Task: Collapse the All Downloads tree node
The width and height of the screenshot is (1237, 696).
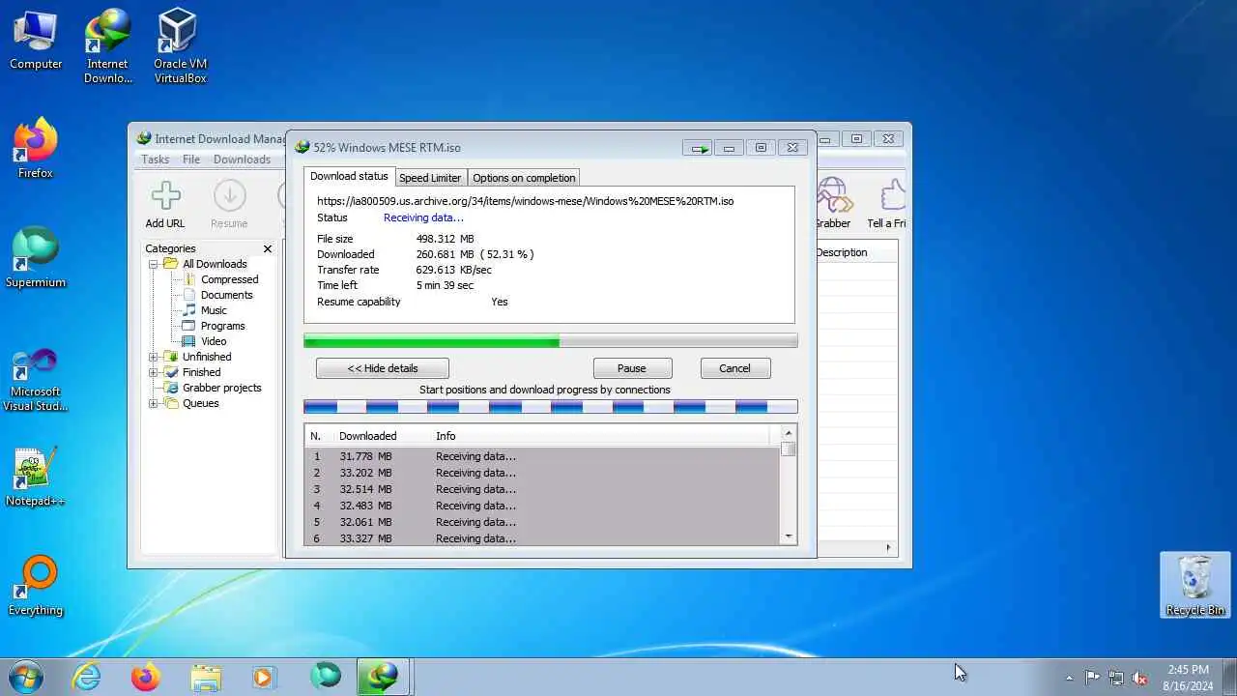Action: pyautogui.click(x=153, y=264)
